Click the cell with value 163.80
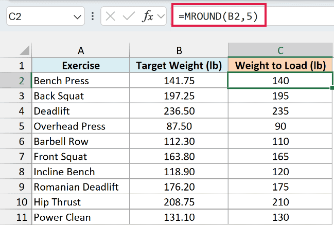The image size is (334, 225). tap(179, 157)
